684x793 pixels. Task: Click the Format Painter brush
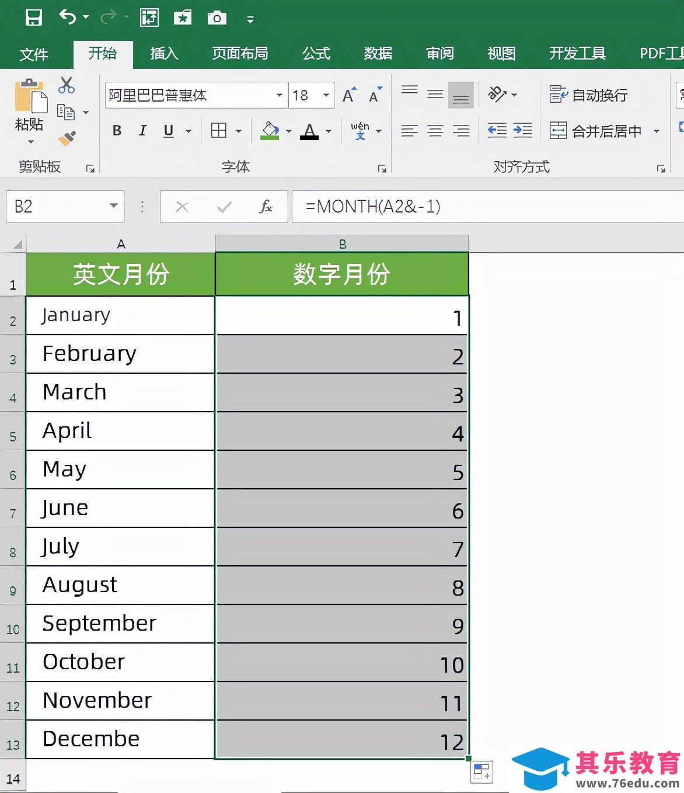[x=67, y=138]
